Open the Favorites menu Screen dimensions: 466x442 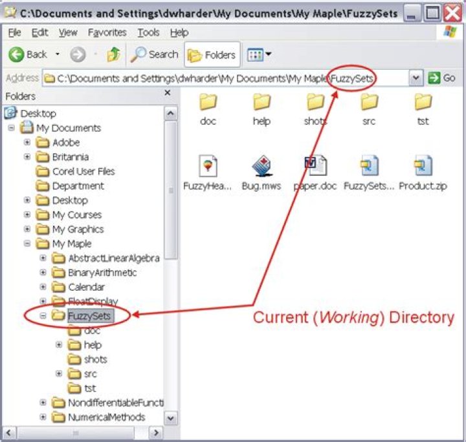107,32
